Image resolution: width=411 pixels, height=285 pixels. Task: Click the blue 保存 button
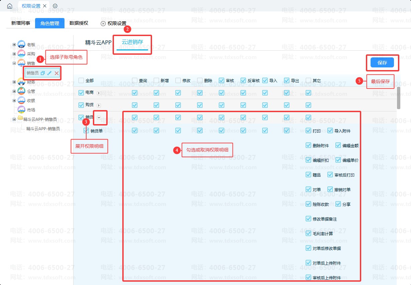click(x=382, y=63)
